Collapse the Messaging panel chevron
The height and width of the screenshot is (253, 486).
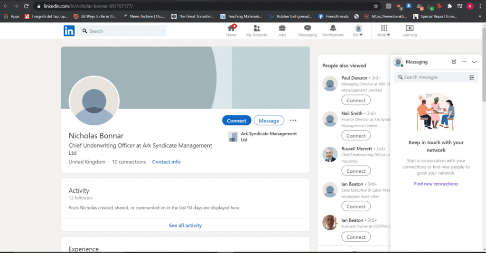click(474, 62)
